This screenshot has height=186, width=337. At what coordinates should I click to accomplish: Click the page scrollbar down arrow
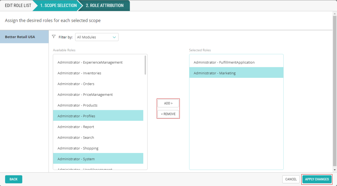pos(334,170)
